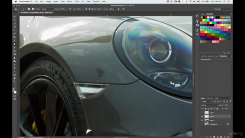
Task: Open the Fill percentage dropdown
Action: tap(230, 109)
